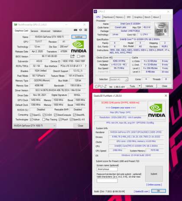This screenshot has height=201, width=182.
Task: Open the About tab in CPU-Z
Action: [x=156, y=17]
